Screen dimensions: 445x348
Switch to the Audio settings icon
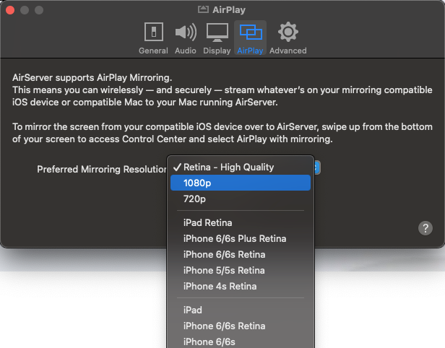tap(185, 38)
